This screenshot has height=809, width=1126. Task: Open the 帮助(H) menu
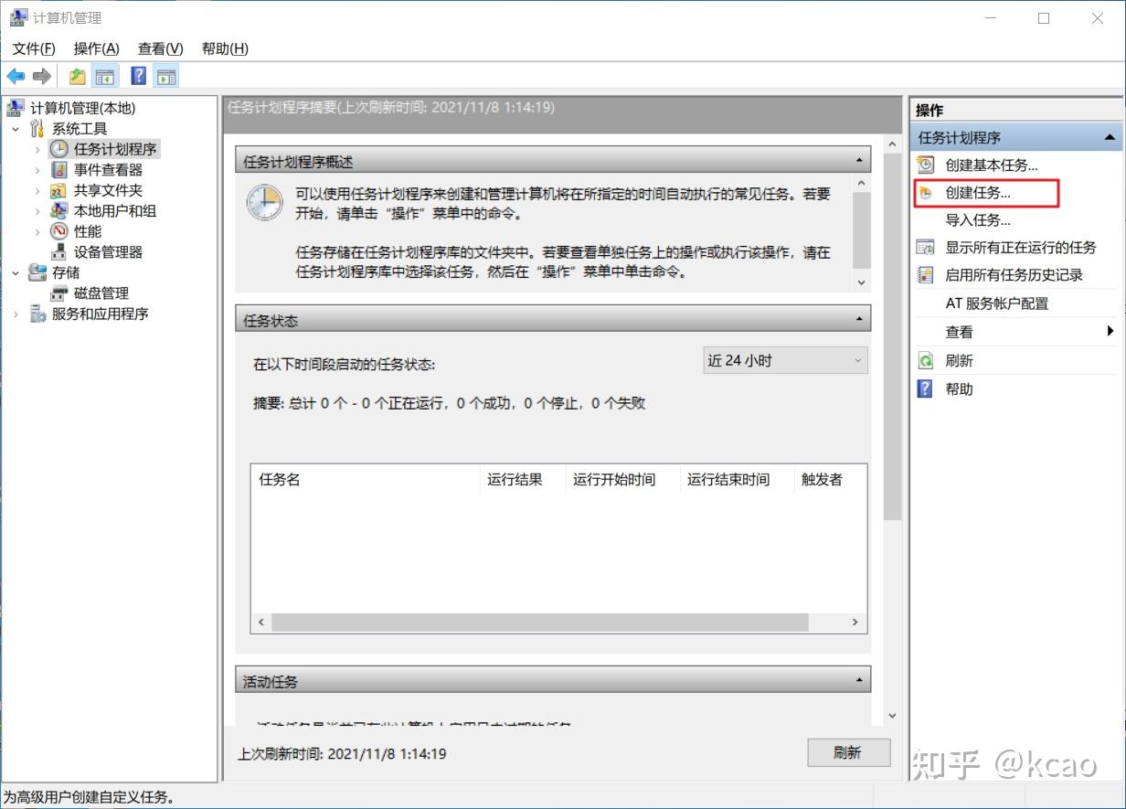coord(225,48)
